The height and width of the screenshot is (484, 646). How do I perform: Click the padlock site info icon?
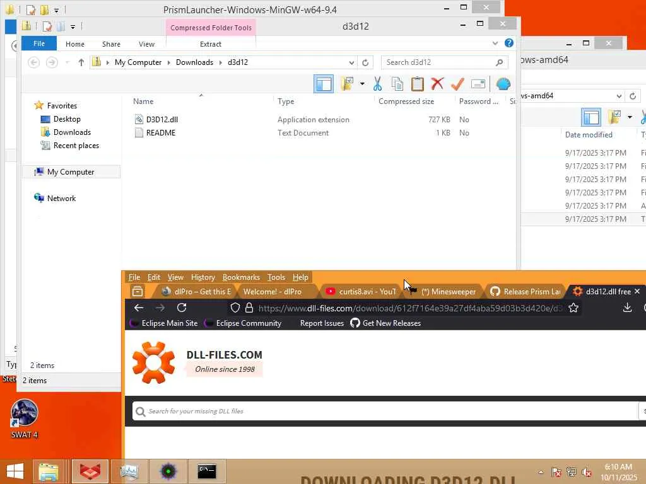(249, 308)
